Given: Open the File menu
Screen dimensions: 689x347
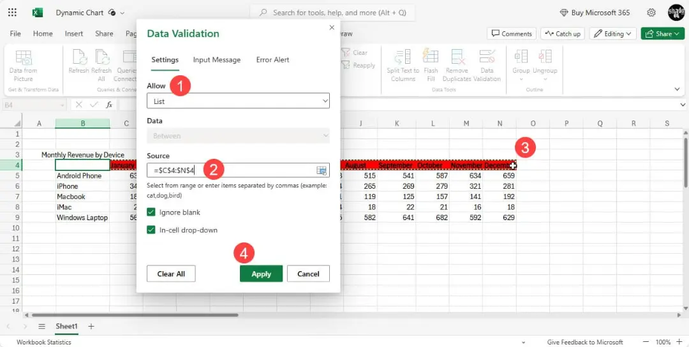Looking at the screenshot, I should tap(15, 34).
